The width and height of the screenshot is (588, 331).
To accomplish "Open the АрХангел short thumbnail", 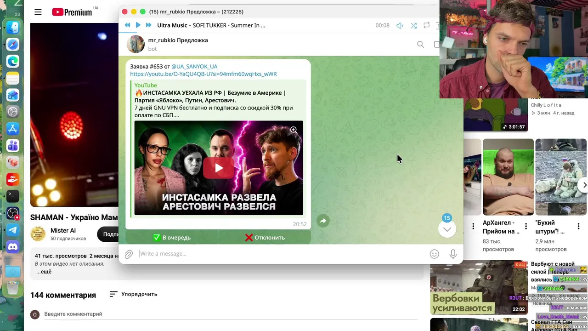I will [x=508, y=177].
